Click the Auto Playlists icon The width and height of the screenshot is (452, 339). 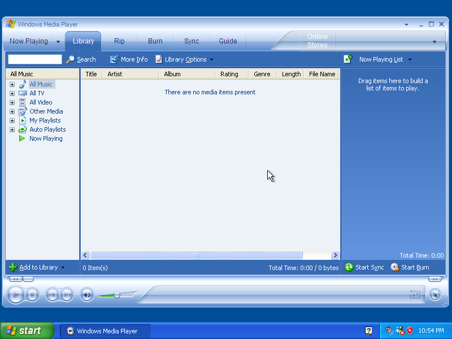click(x=23, y=129)
